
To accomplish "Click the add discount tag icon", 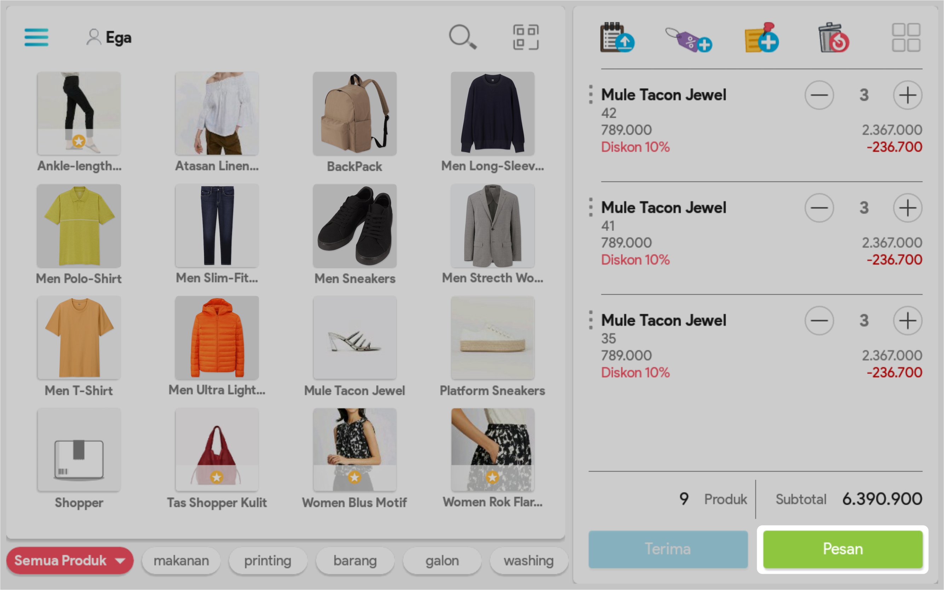I will click(x=689, y=39).
